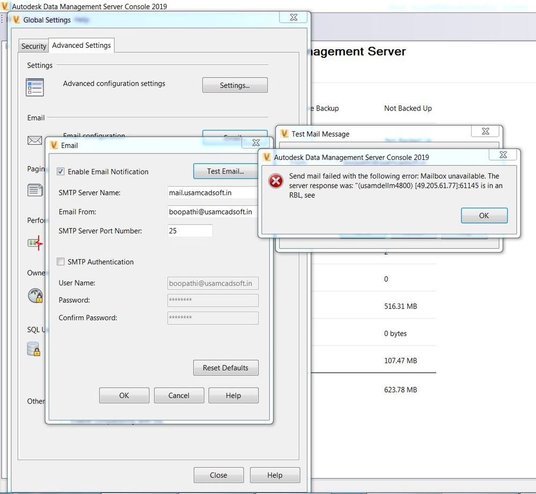536x494 pixels.
Task: Click Help button in Global Settings
Action: click(275, 475)
